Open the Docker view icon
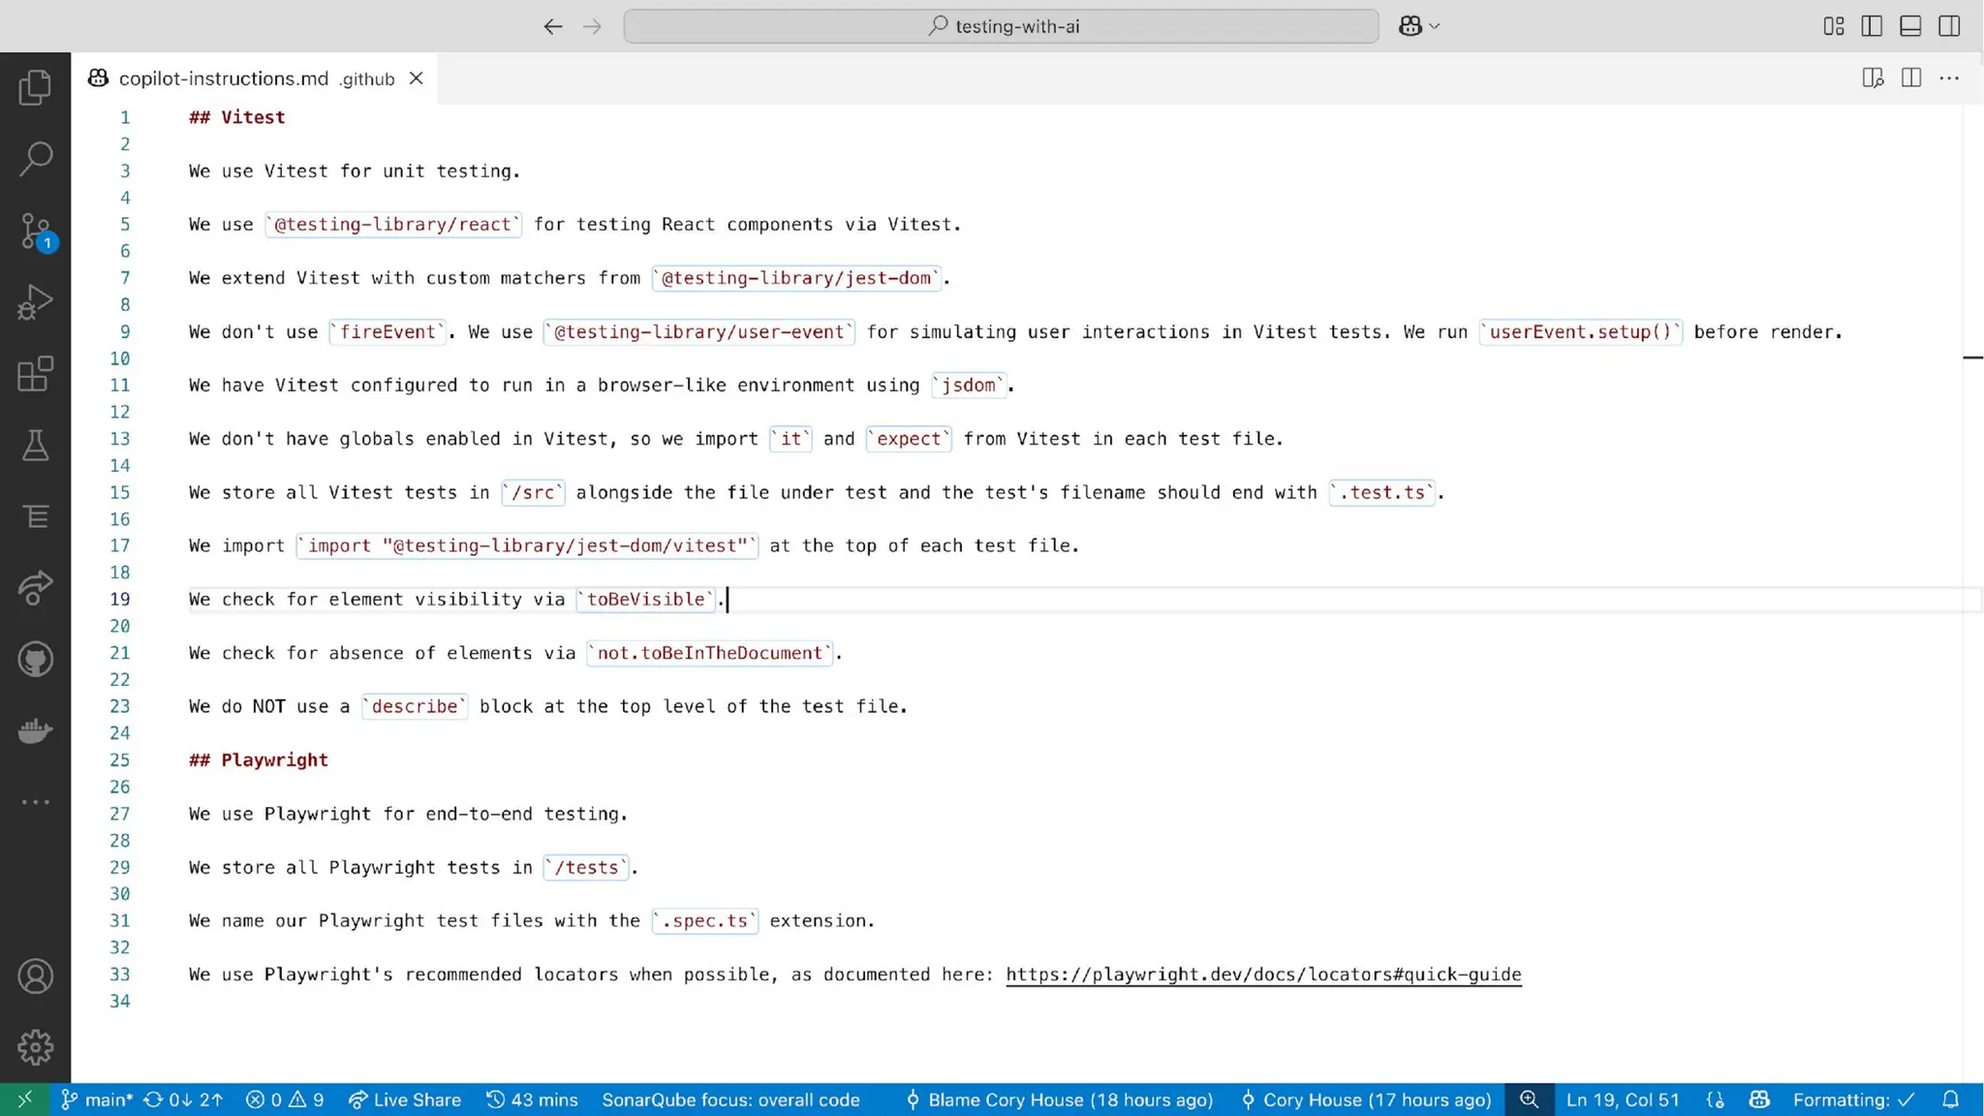Viewport: 1984px width, 1116px height. (35, 730)
